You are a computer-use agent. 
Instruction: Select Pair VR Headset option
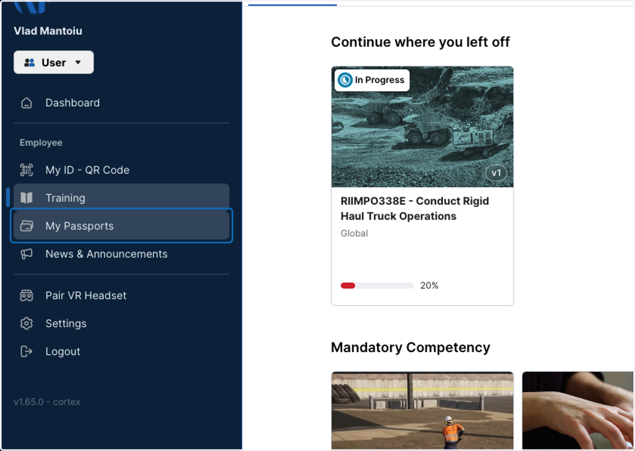tap(121, 296)
